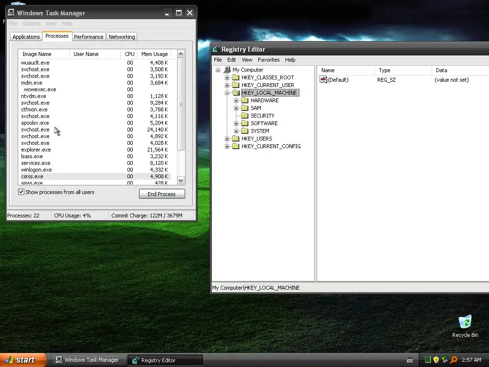The image size is (489, 367).
Task: Switch to the Performance tab
Action: click(88, 37)
